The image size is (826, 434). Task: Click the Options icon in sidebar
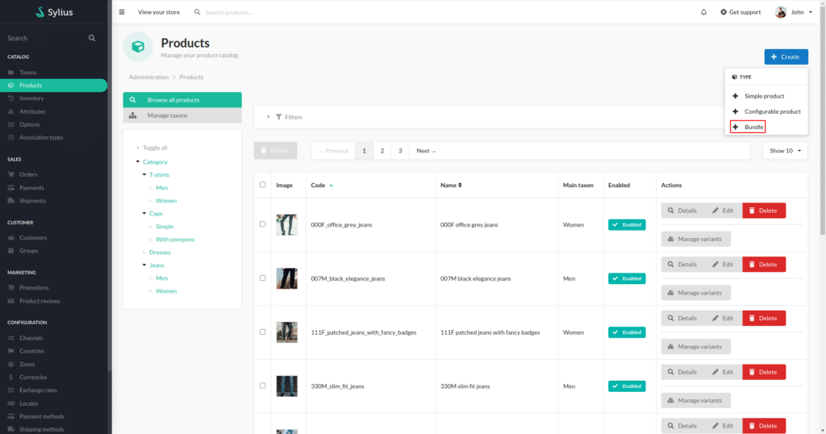11,124
